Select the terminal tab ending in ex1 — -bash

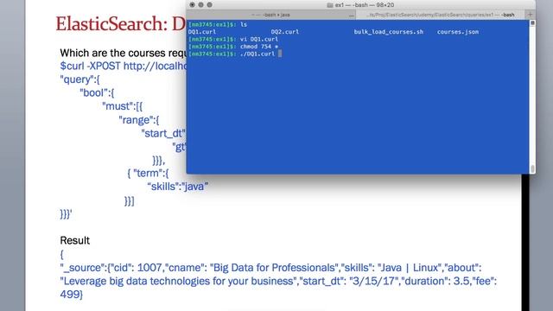point(441,15)
